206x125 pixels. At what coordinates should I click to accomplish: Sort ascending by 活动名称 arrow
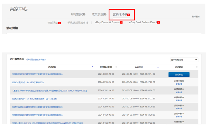click(x=93, y=66)
